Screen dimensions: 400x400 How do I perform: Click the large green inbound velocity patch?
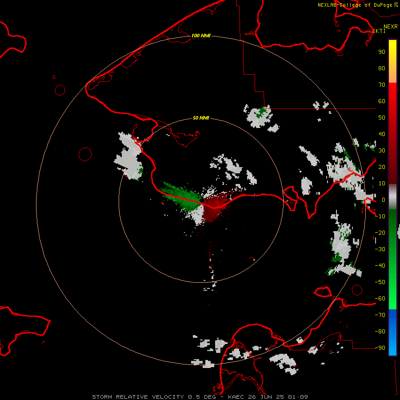point(184,196)
